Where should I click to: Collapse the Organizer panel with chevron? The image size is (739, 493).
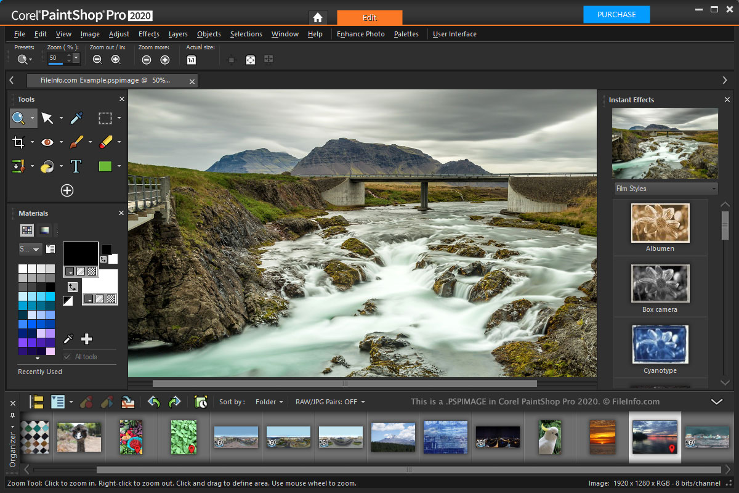point(717,402)
